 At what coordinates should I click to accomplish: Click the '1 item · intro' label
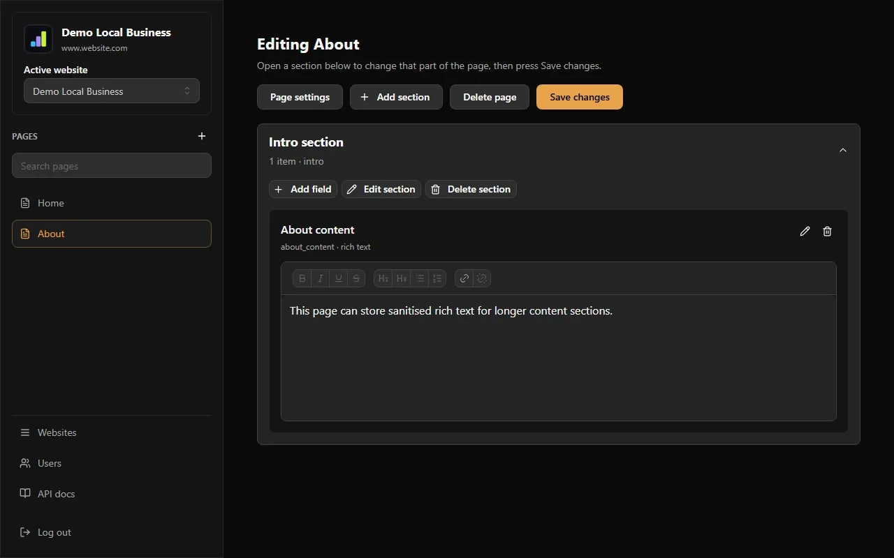tap(296, 161)
